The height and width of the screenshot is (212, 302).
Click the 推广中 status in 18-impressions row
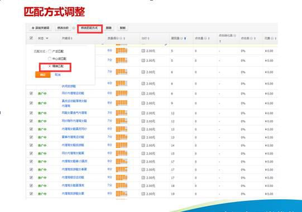click(x=42, y=186)
